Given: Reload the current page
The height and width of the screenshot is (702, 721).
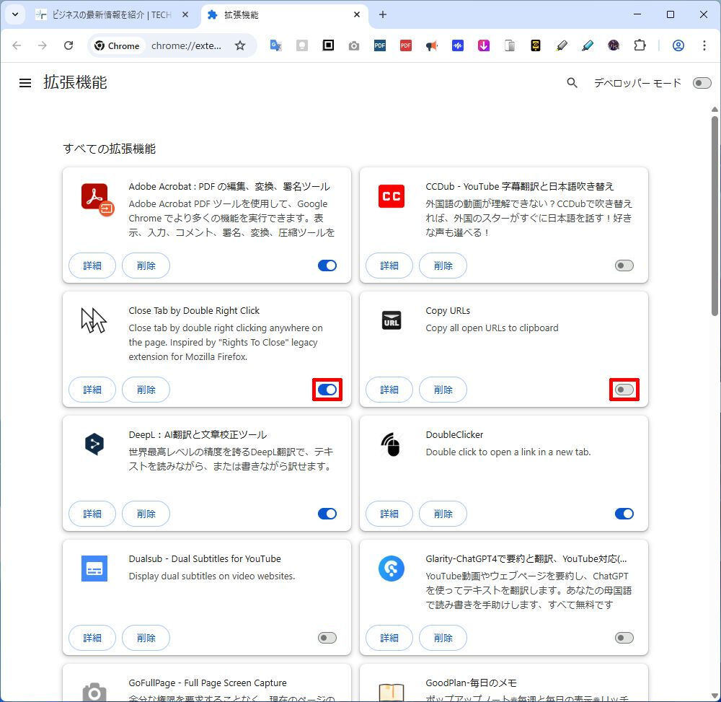Looking at the screenshot, I should click(x=68, y=45).
